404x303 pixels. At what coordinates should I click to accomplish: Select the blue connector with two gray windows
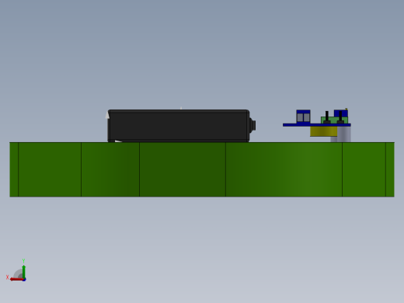(x=303, y=117)
